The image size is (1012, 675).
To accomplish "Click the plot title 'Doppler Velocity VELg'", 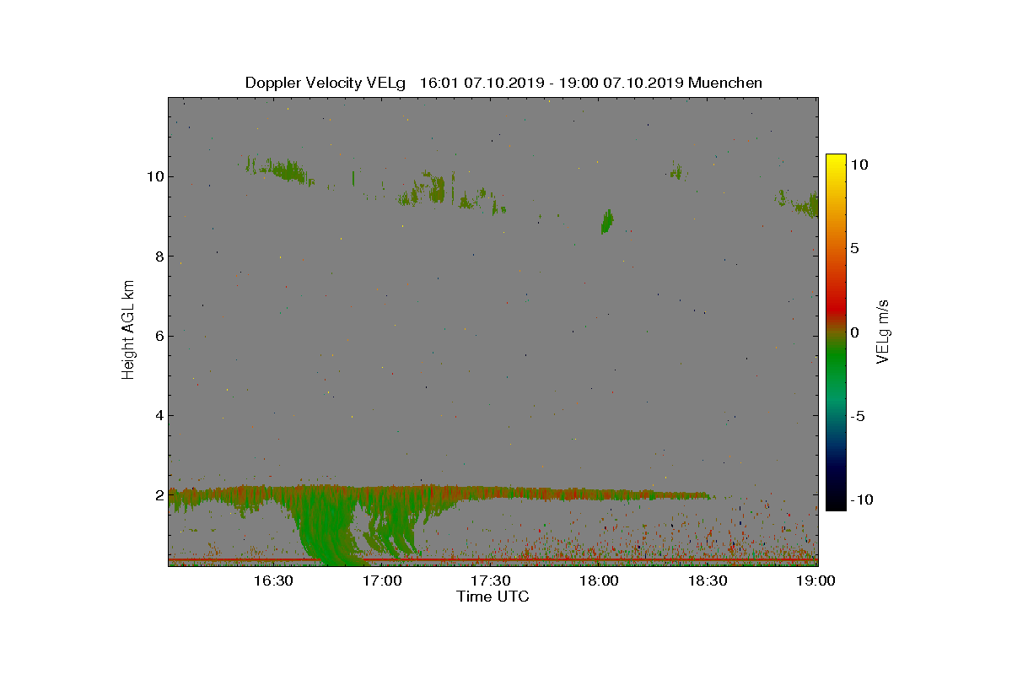I will [326, 83].
